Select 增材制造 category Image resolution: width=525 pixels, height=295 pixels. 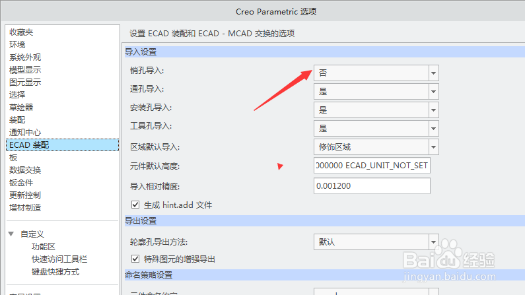click(25, 208)
